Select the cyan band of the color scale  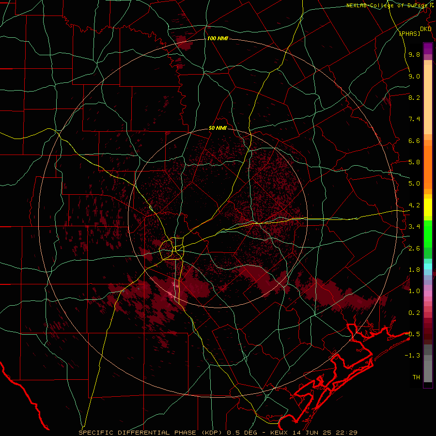pyautogui.click(x=428, y=266)
